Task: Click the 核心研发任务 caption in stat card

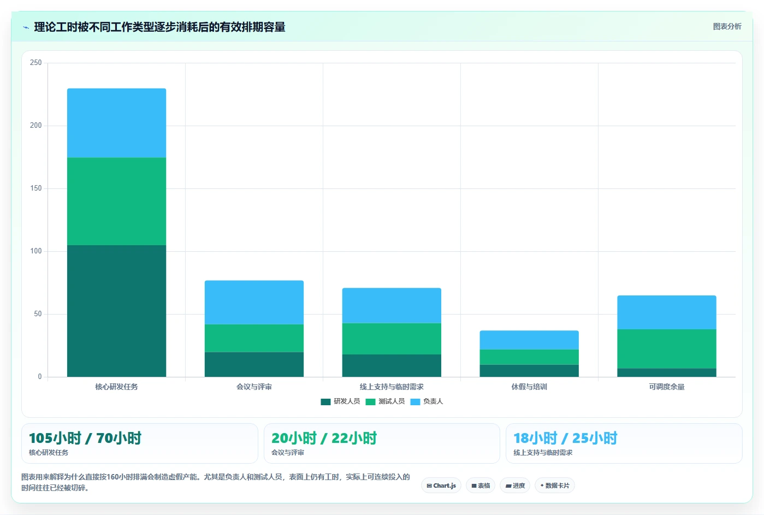Action: coord(49,453)
